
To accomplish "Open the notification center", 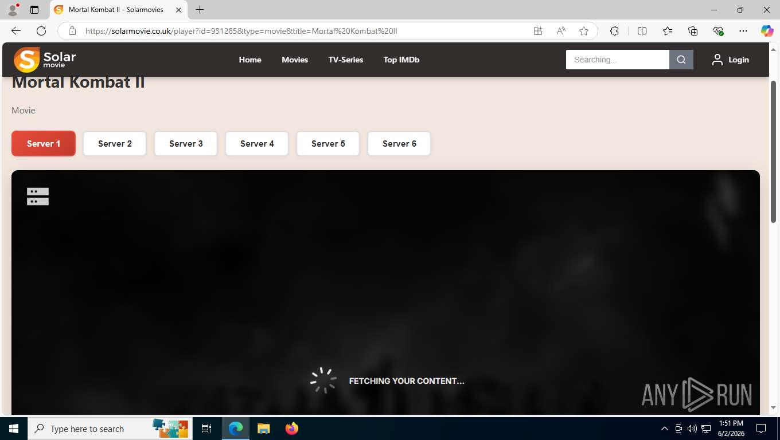I will pyautogui.click(x=761, y=429).
